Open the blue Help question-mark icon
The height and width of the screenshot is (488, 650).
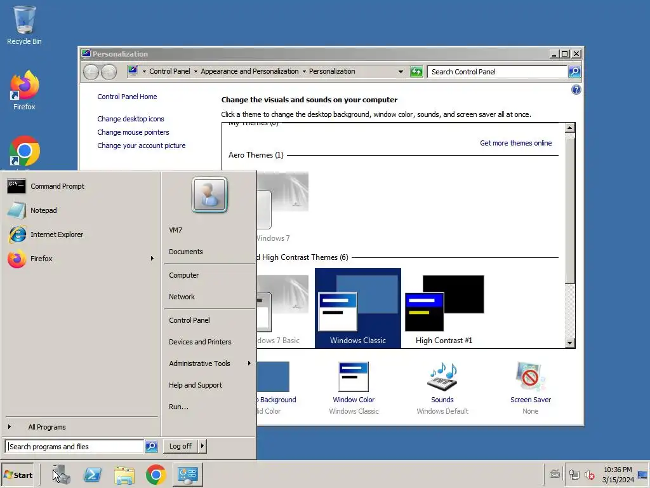[576, 90]
